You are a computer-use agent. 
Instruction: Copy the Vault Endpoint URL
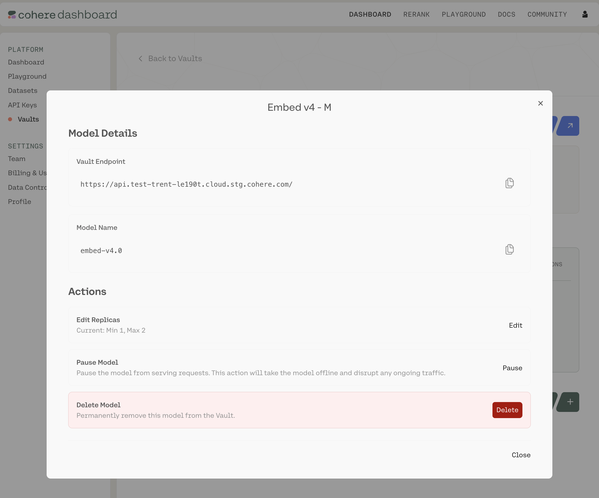[509, 183]
